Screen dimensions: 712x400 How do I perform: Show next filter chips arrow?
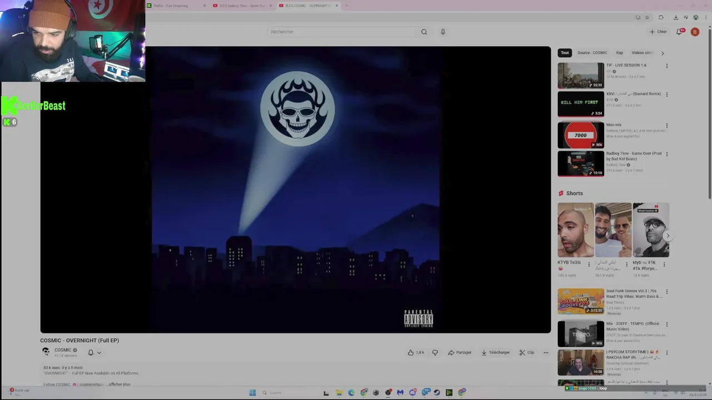click(662, 53)
